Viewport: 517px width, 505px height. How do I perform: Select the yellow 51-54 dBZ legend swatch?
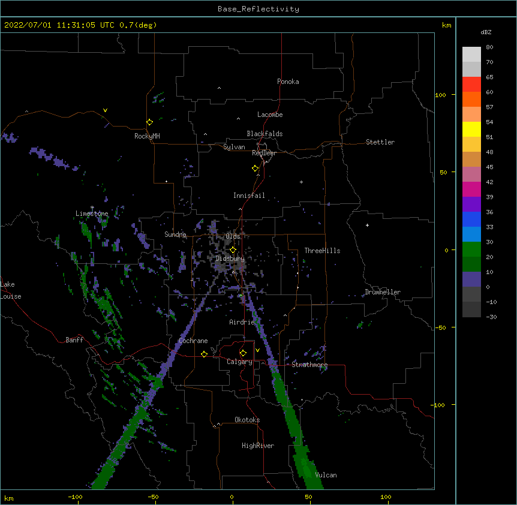click(471, 130)
